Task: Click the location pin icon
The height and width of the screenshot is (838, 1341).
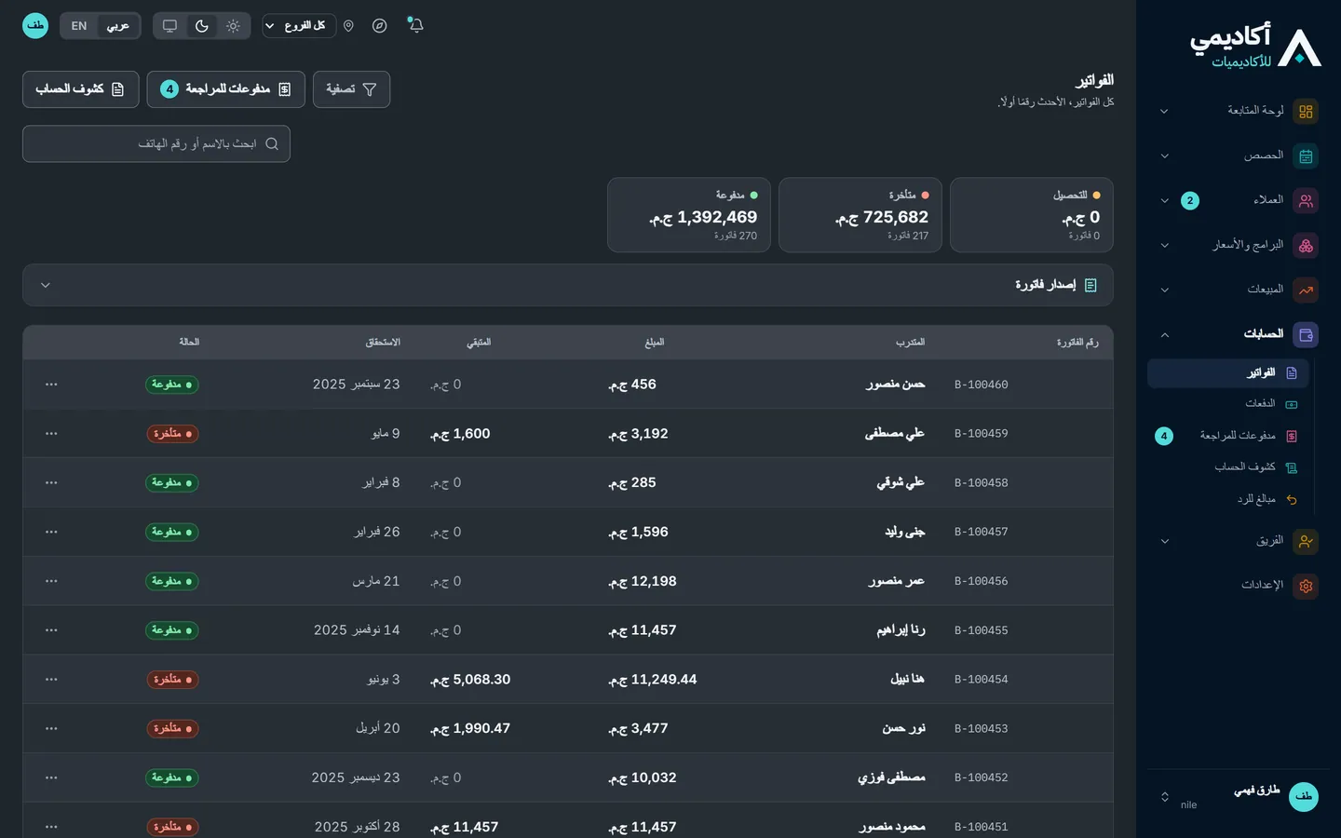Action: [x=348, y=25]
